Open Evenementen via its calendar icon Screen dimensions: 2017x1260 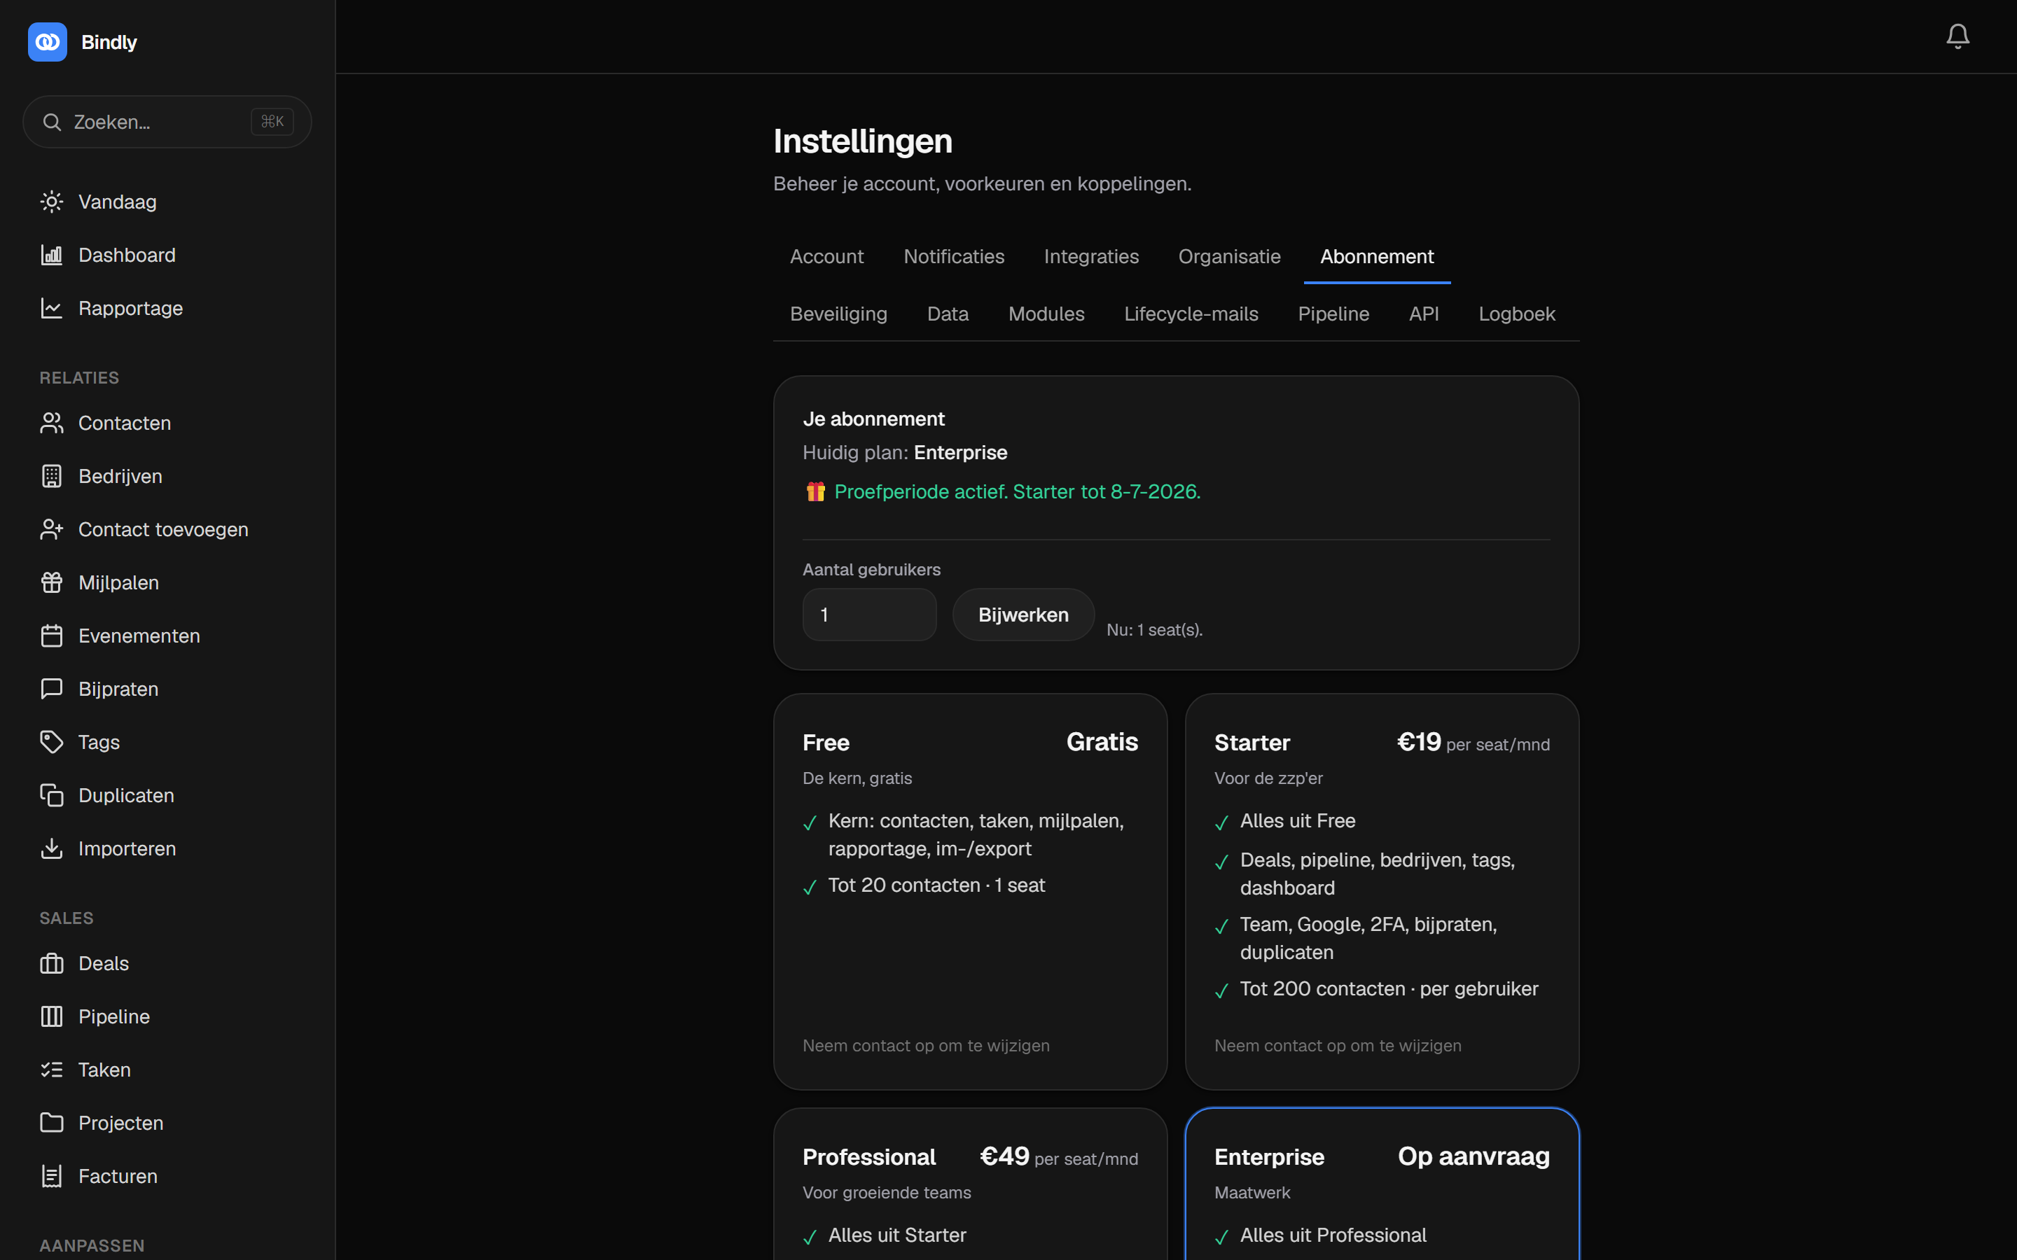52,636
